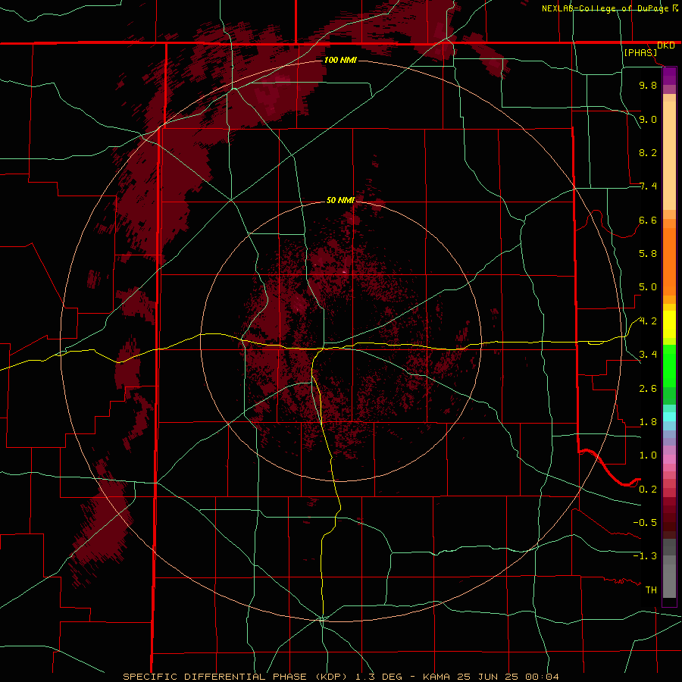Click the 1.0 value on the scale

point(648,455)
